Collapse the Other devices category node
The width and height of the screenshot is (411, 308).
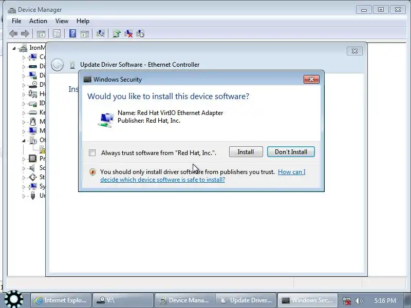24,141
